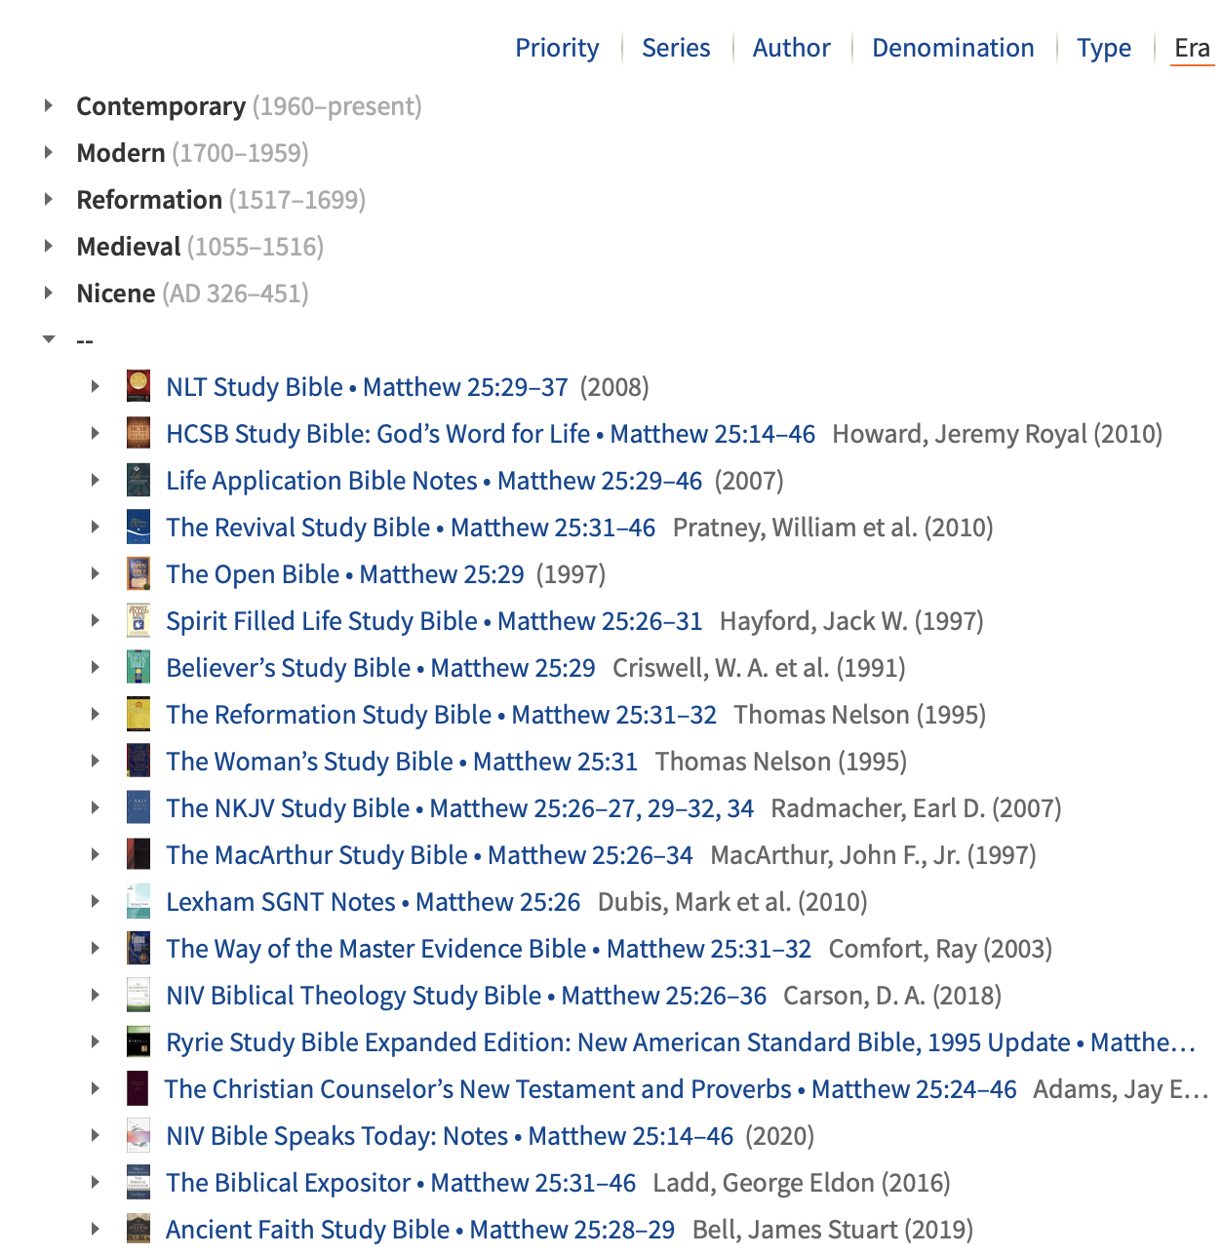Sort results by Priority
Screen dimensions: 1223x1256
coord(557,48)
